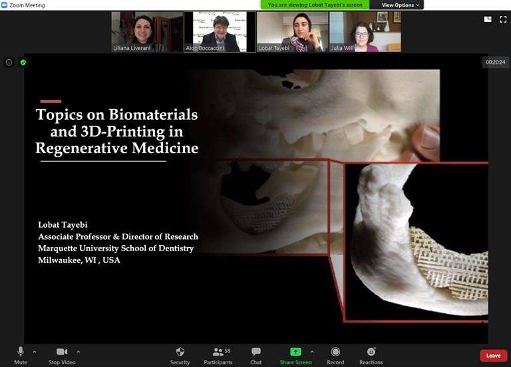511x367 pixels.
Task: Select Aldo Boccaccini's video thumbnail
Action: point(220,32)
